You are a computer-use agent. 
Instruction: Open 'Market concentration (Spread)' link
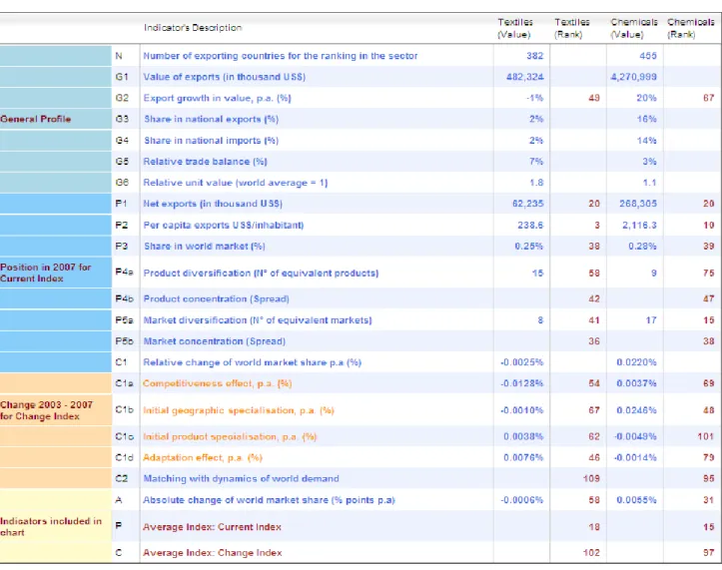pyautogui.click(x=214, y=341)
